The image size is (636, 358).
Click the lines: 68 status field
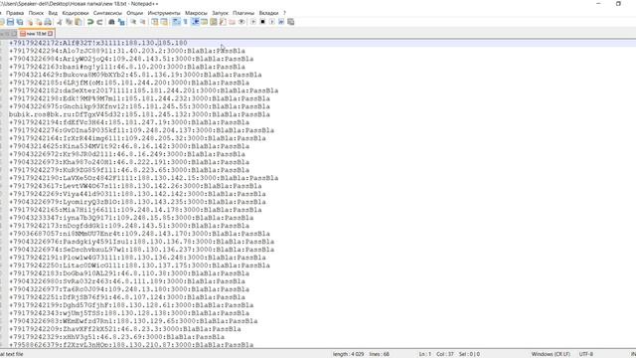380,354
